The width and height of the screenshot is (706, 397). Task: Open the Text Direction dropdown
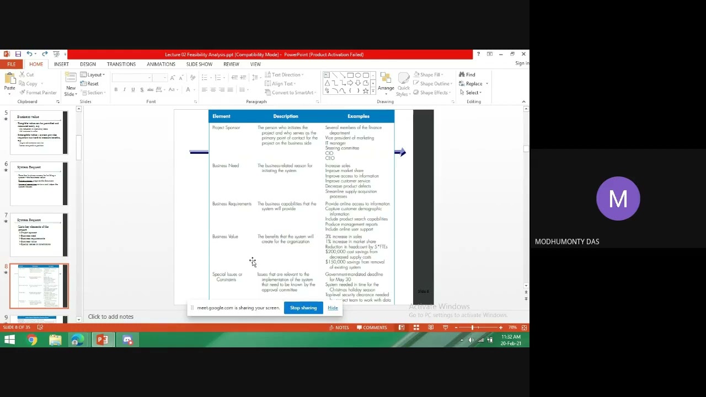pos(285,75)
